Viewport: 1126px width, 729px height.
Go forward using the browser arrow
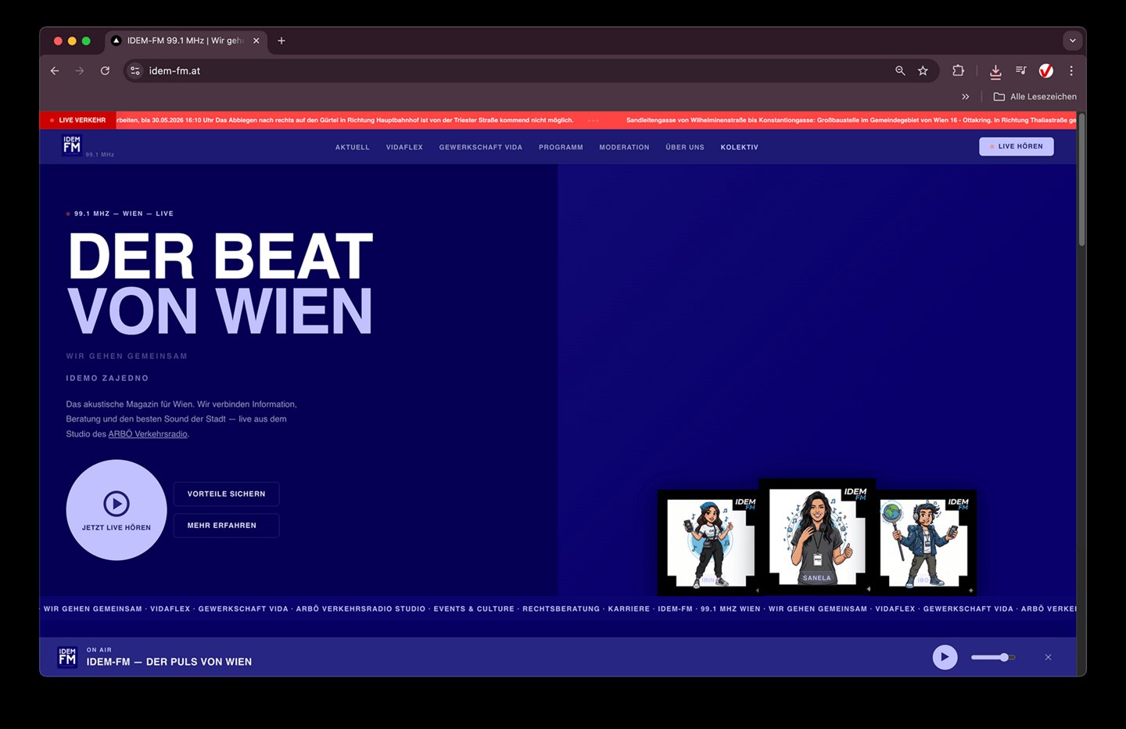click(80, 70)
